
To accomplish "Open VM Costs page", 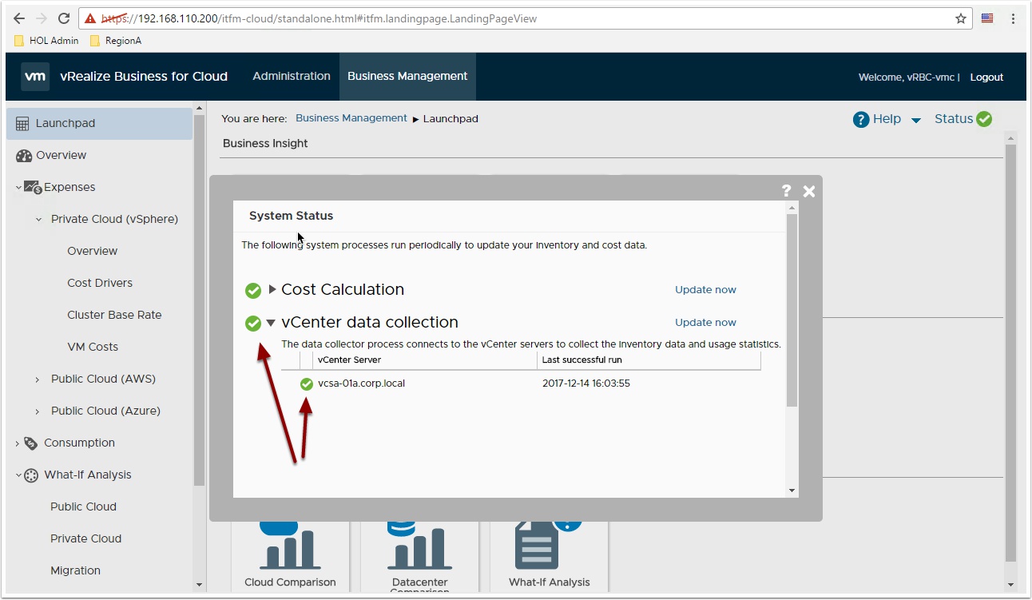I will click(93, 348).
